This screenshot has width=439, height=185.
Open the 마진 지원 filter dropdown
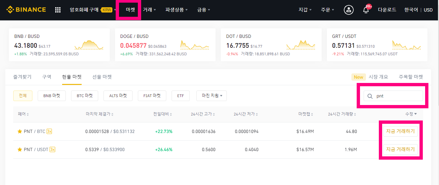coord(212,96)
